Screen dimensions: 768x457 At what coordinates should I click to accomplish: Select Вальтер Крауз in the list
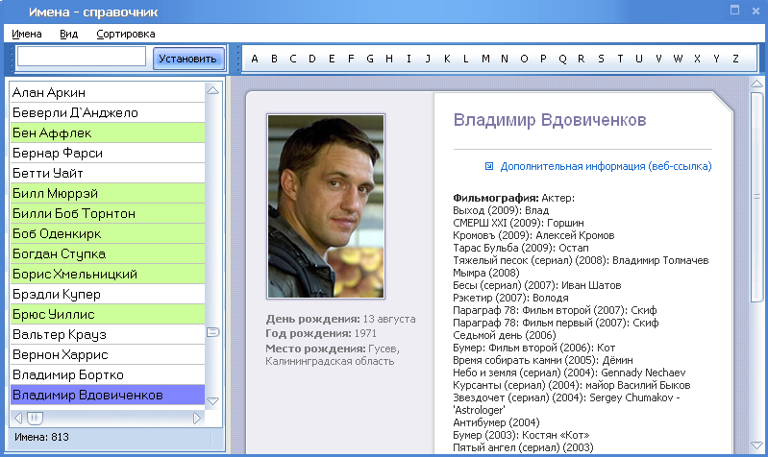pyautogui.click(x=108, y=335)
